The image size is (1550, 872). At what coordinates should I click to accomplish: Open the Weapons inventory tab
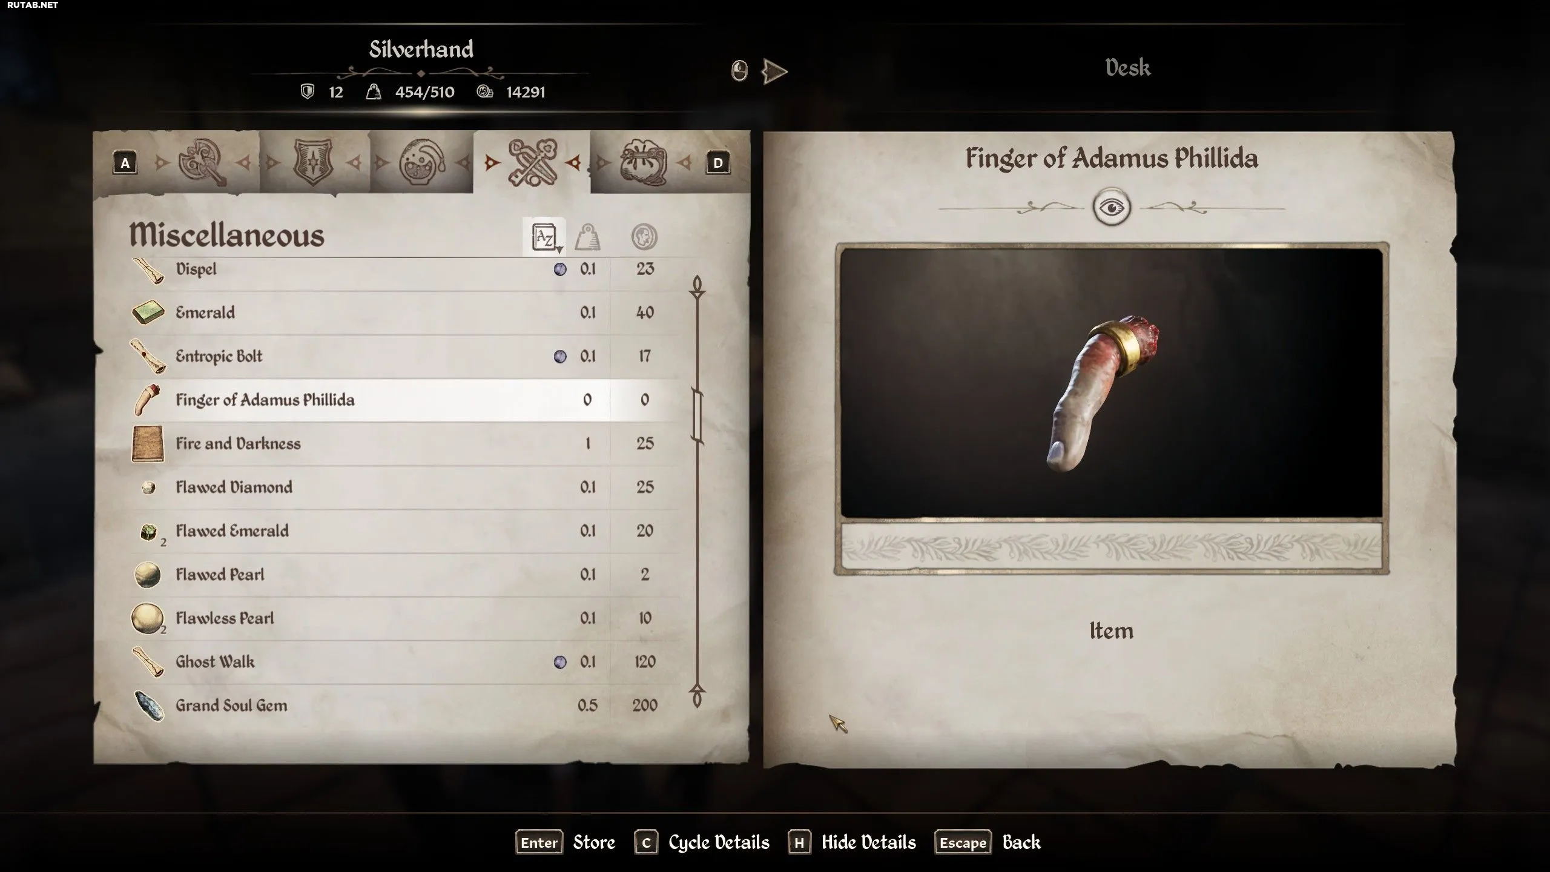coord(203,162)
